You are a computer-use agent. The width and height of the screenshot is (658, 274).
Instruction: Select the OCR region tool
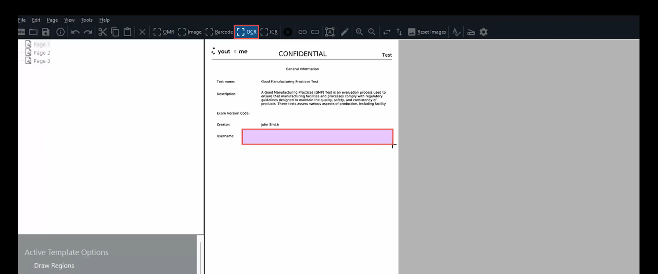tap(246, 32)
